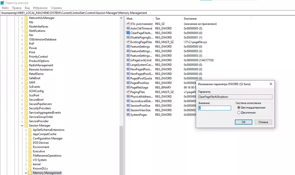
Task: Select the PriorityControl tree item
Action: 38,57
